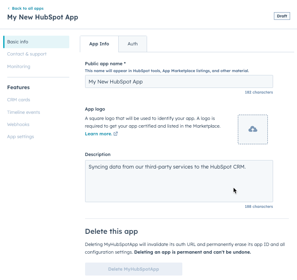Switch to the Auth tab
Viewport: 297px width, 280px height.
click(x=132, y=44)
